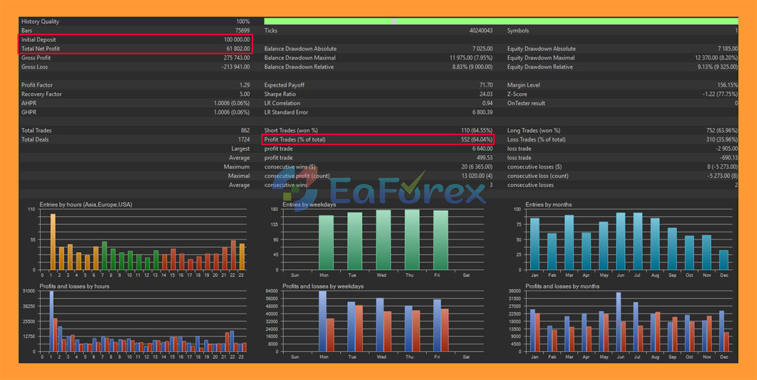Select the highlighted Profit Trades row
The image size is (757, 380).
(x=378, y=140)
